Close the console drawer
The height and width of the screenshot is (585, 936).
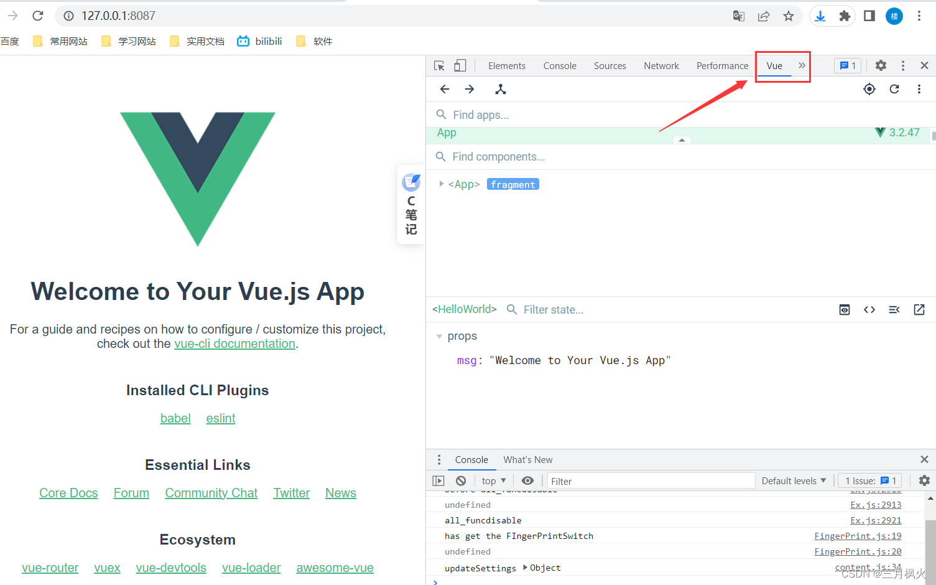[x=924, y=459]
